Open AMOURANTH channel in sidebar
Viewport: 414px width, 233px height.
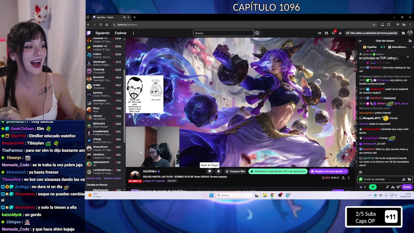[x=104, y=164]
